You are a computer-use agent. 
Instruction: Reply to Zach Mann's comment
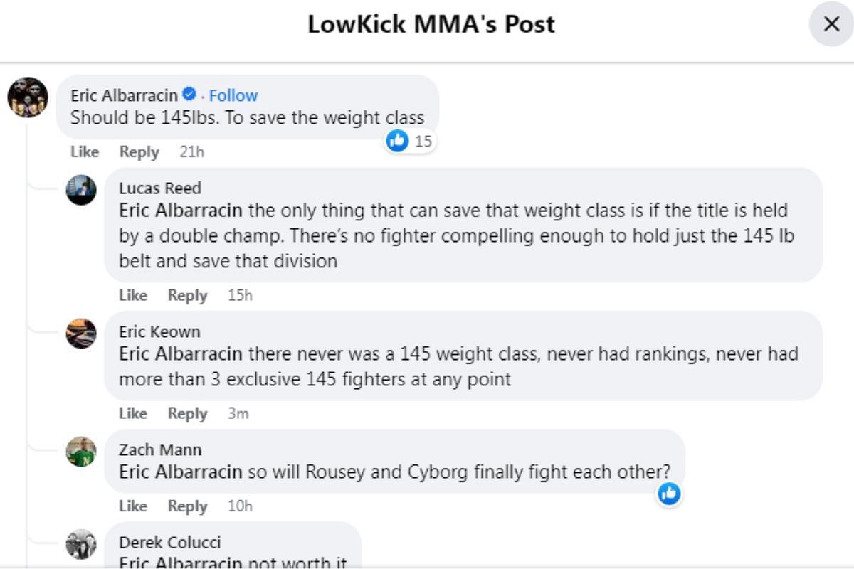(x=187, y=506)
